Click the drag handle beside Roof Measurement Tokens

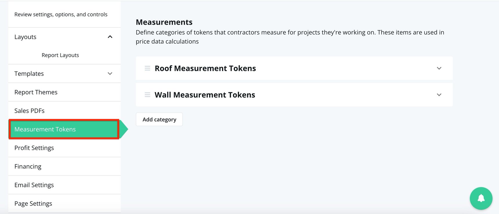click(x=147, y=69)
